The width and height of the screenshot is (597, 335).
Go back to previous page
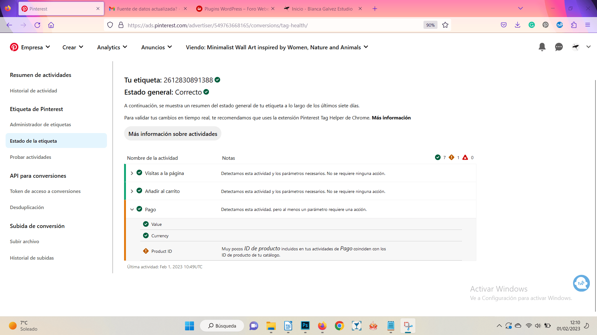tap(9, 25)
